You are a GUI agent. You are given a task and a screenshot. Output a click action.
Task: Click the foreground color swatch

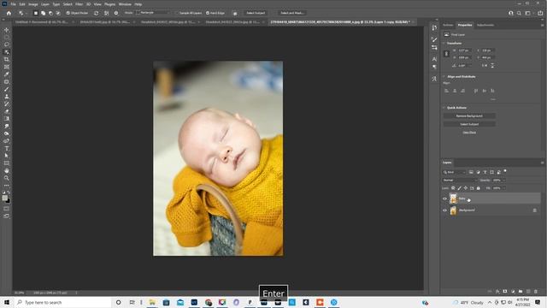4,198
